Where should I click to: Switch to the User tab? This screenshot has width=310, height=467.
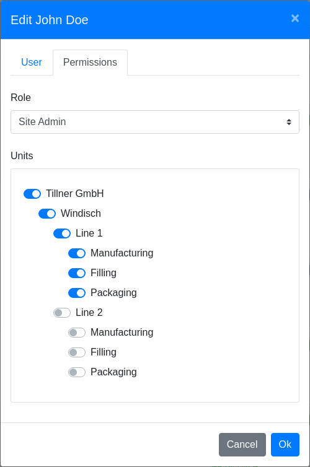click(32, 63)
